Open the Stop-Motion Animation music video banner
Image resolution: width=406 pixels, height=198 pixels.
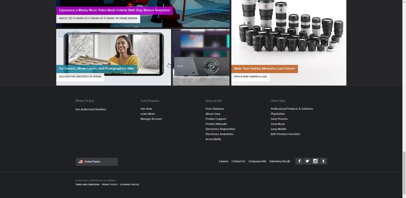tap(115, 10)
